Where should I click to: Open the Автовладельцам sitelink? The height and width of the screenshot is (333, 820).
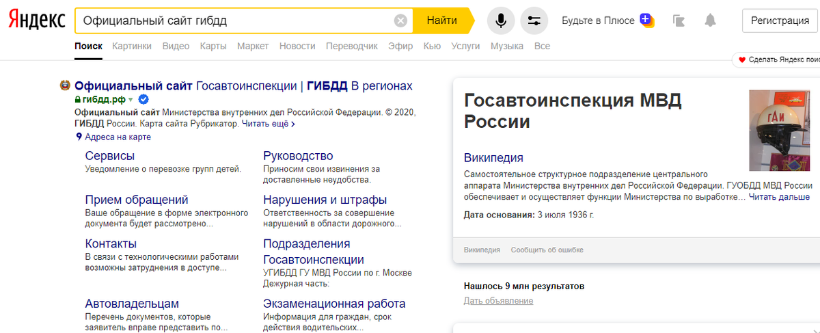[x=132, y=304]
